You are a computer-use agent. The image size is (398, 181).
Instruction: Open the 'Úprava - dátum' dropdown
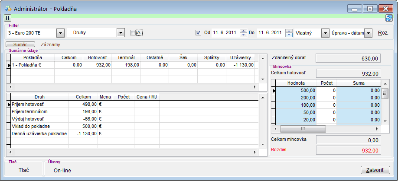(368, 33)
